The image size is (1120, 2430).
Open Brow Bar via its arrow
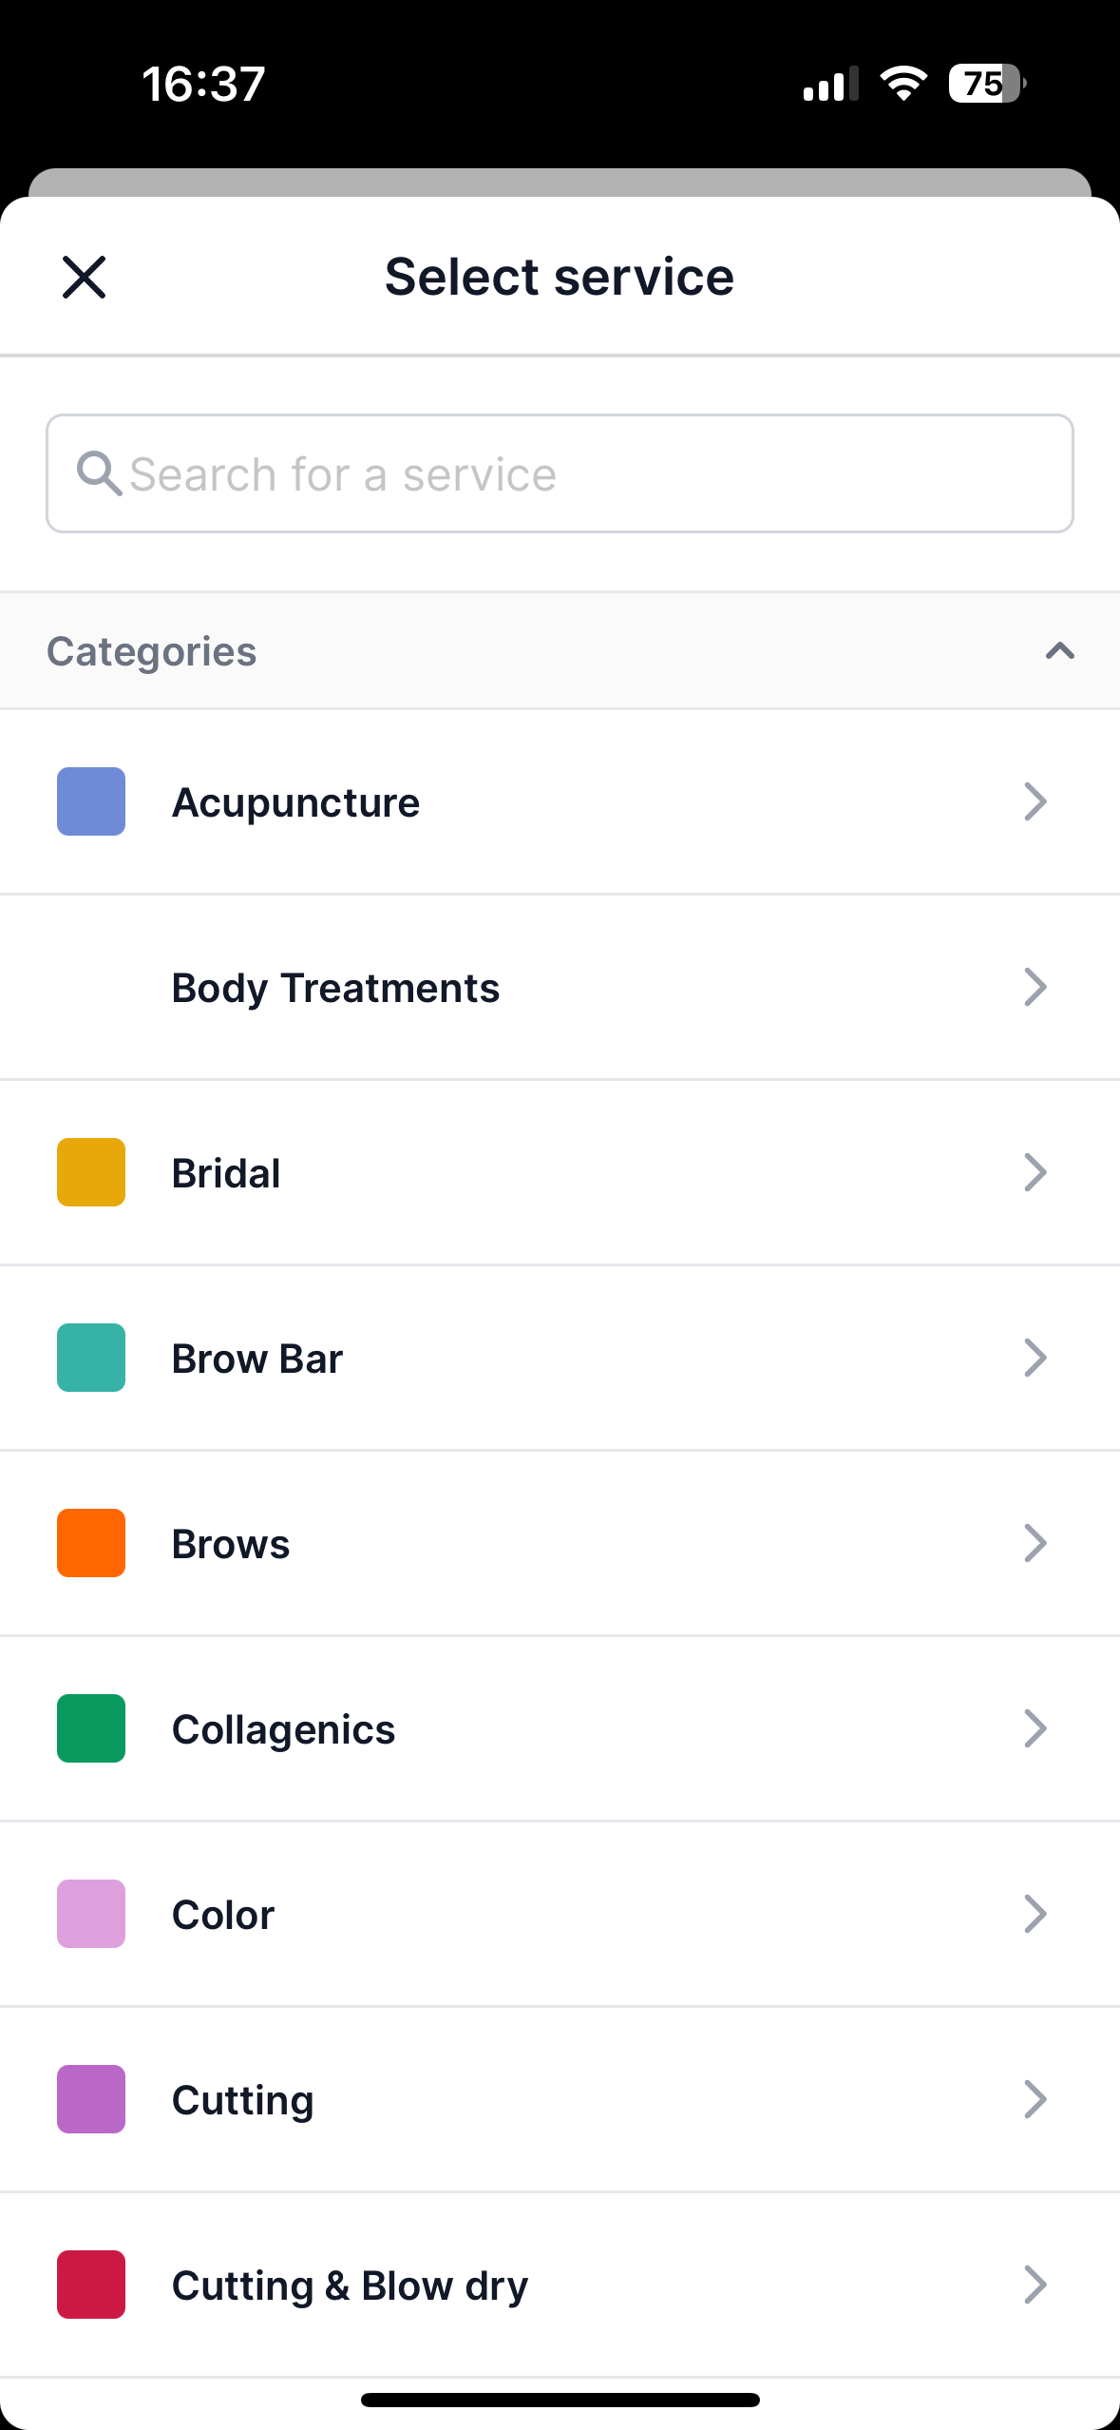click(x=1035, y=1358)
